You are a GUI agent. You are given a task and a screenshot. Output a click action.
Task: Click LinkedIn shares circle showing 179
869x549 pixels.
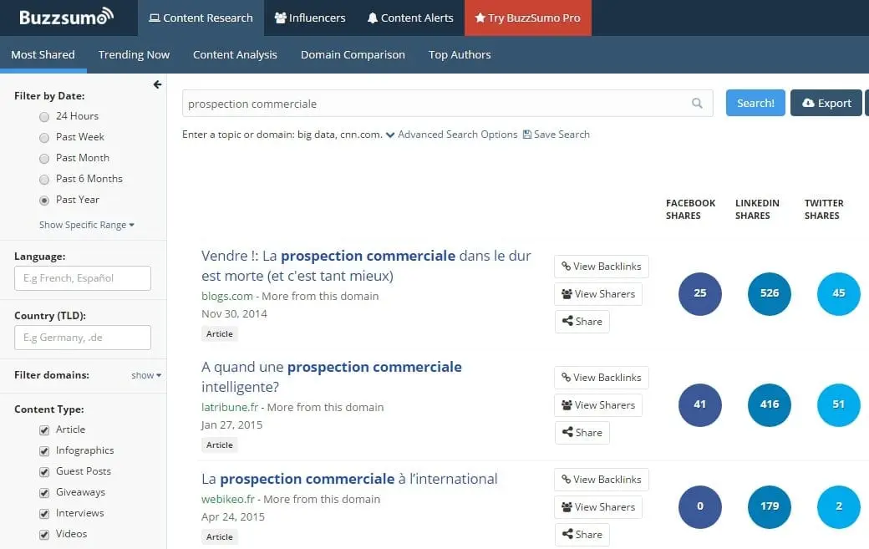coord(770,507)
